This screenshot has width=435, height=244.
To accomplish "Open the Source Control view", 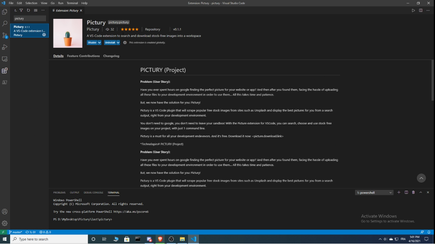I will click(x=5, y=36).
